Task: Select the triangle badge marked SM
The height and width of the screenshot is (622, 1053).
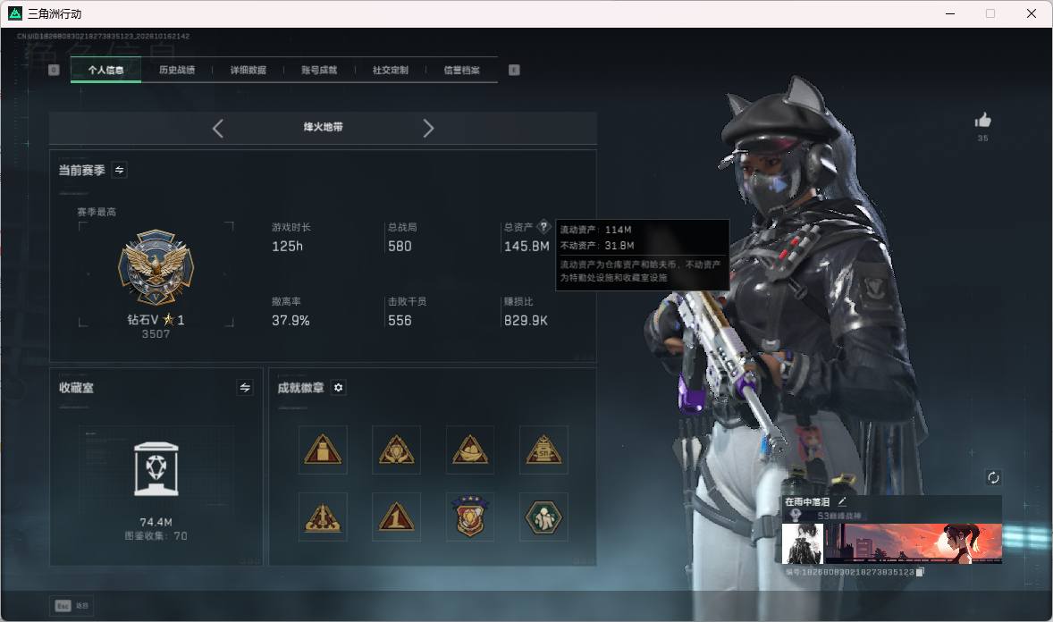Action: tap(543, 450)
